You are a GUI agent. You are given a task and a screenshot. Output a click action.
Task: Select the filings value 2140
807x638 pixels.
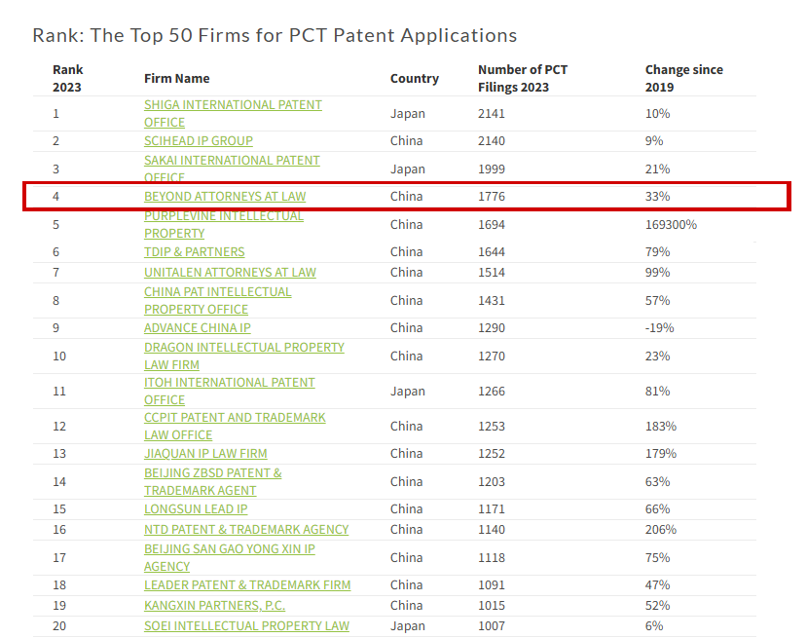point(492,141)
